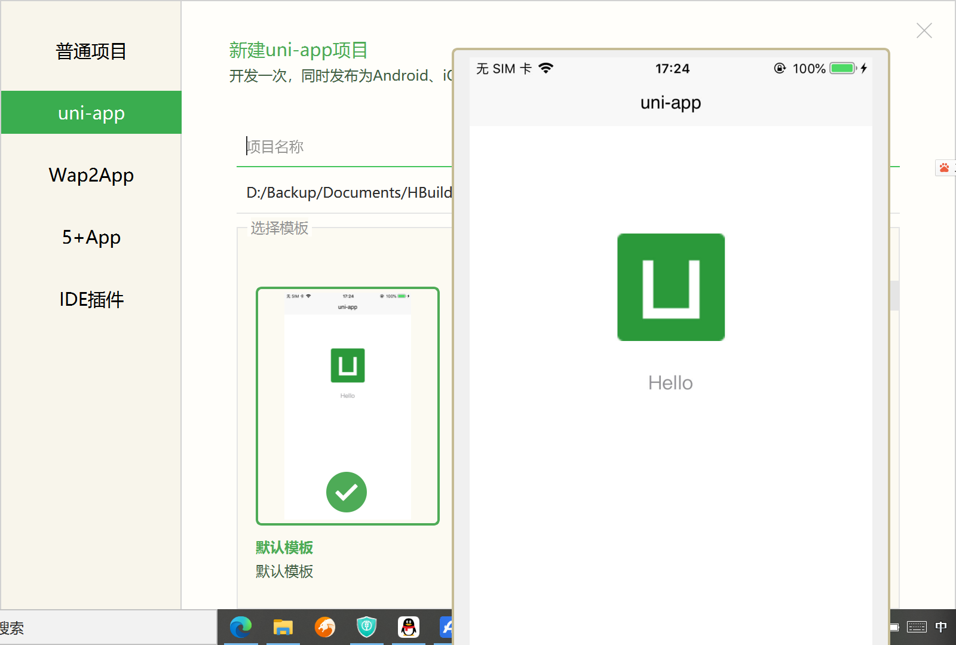Image resolution: width=956 pixels, height=645 pixels.
Task: Click the 无 SIM 卡 label in preview
Action: pos(504,69)
